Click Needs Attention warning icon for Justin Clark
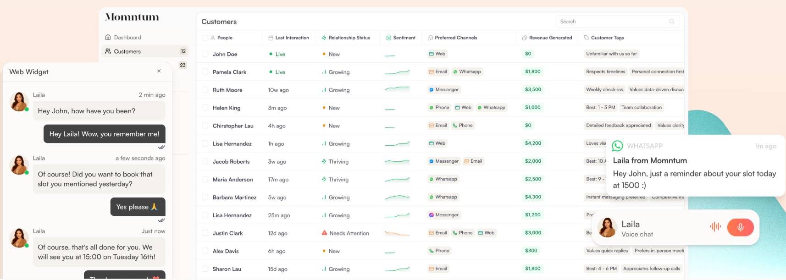This screenshot has height=280, width=786. [x=324, y=233]
